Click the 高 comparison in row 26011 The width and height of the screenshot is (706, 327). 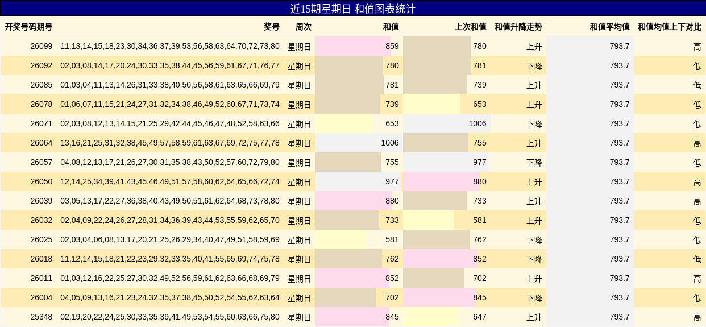point(697,279)
